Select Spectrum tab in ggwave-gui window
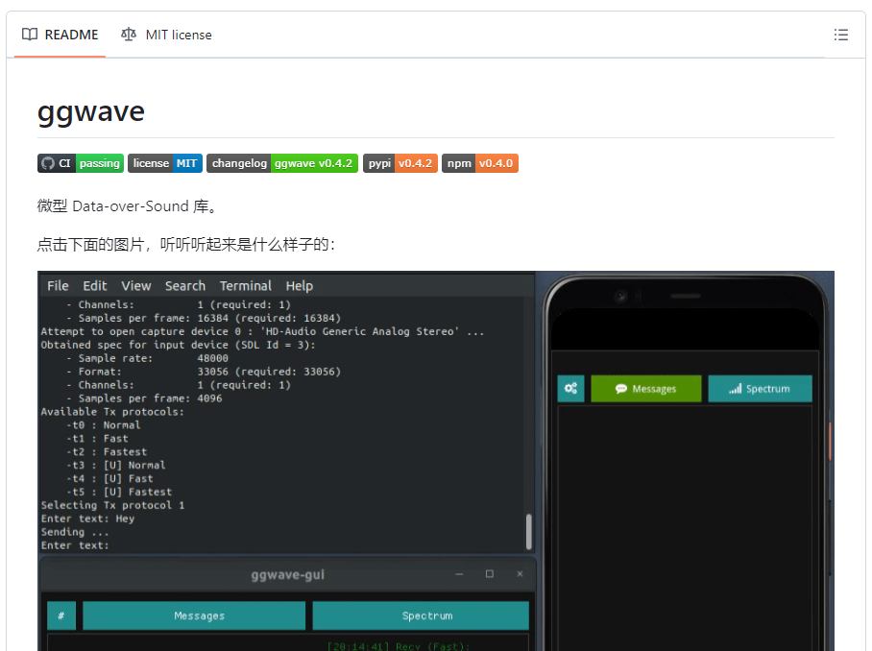Viewport: 872px width, 651px height. [421, 615]
